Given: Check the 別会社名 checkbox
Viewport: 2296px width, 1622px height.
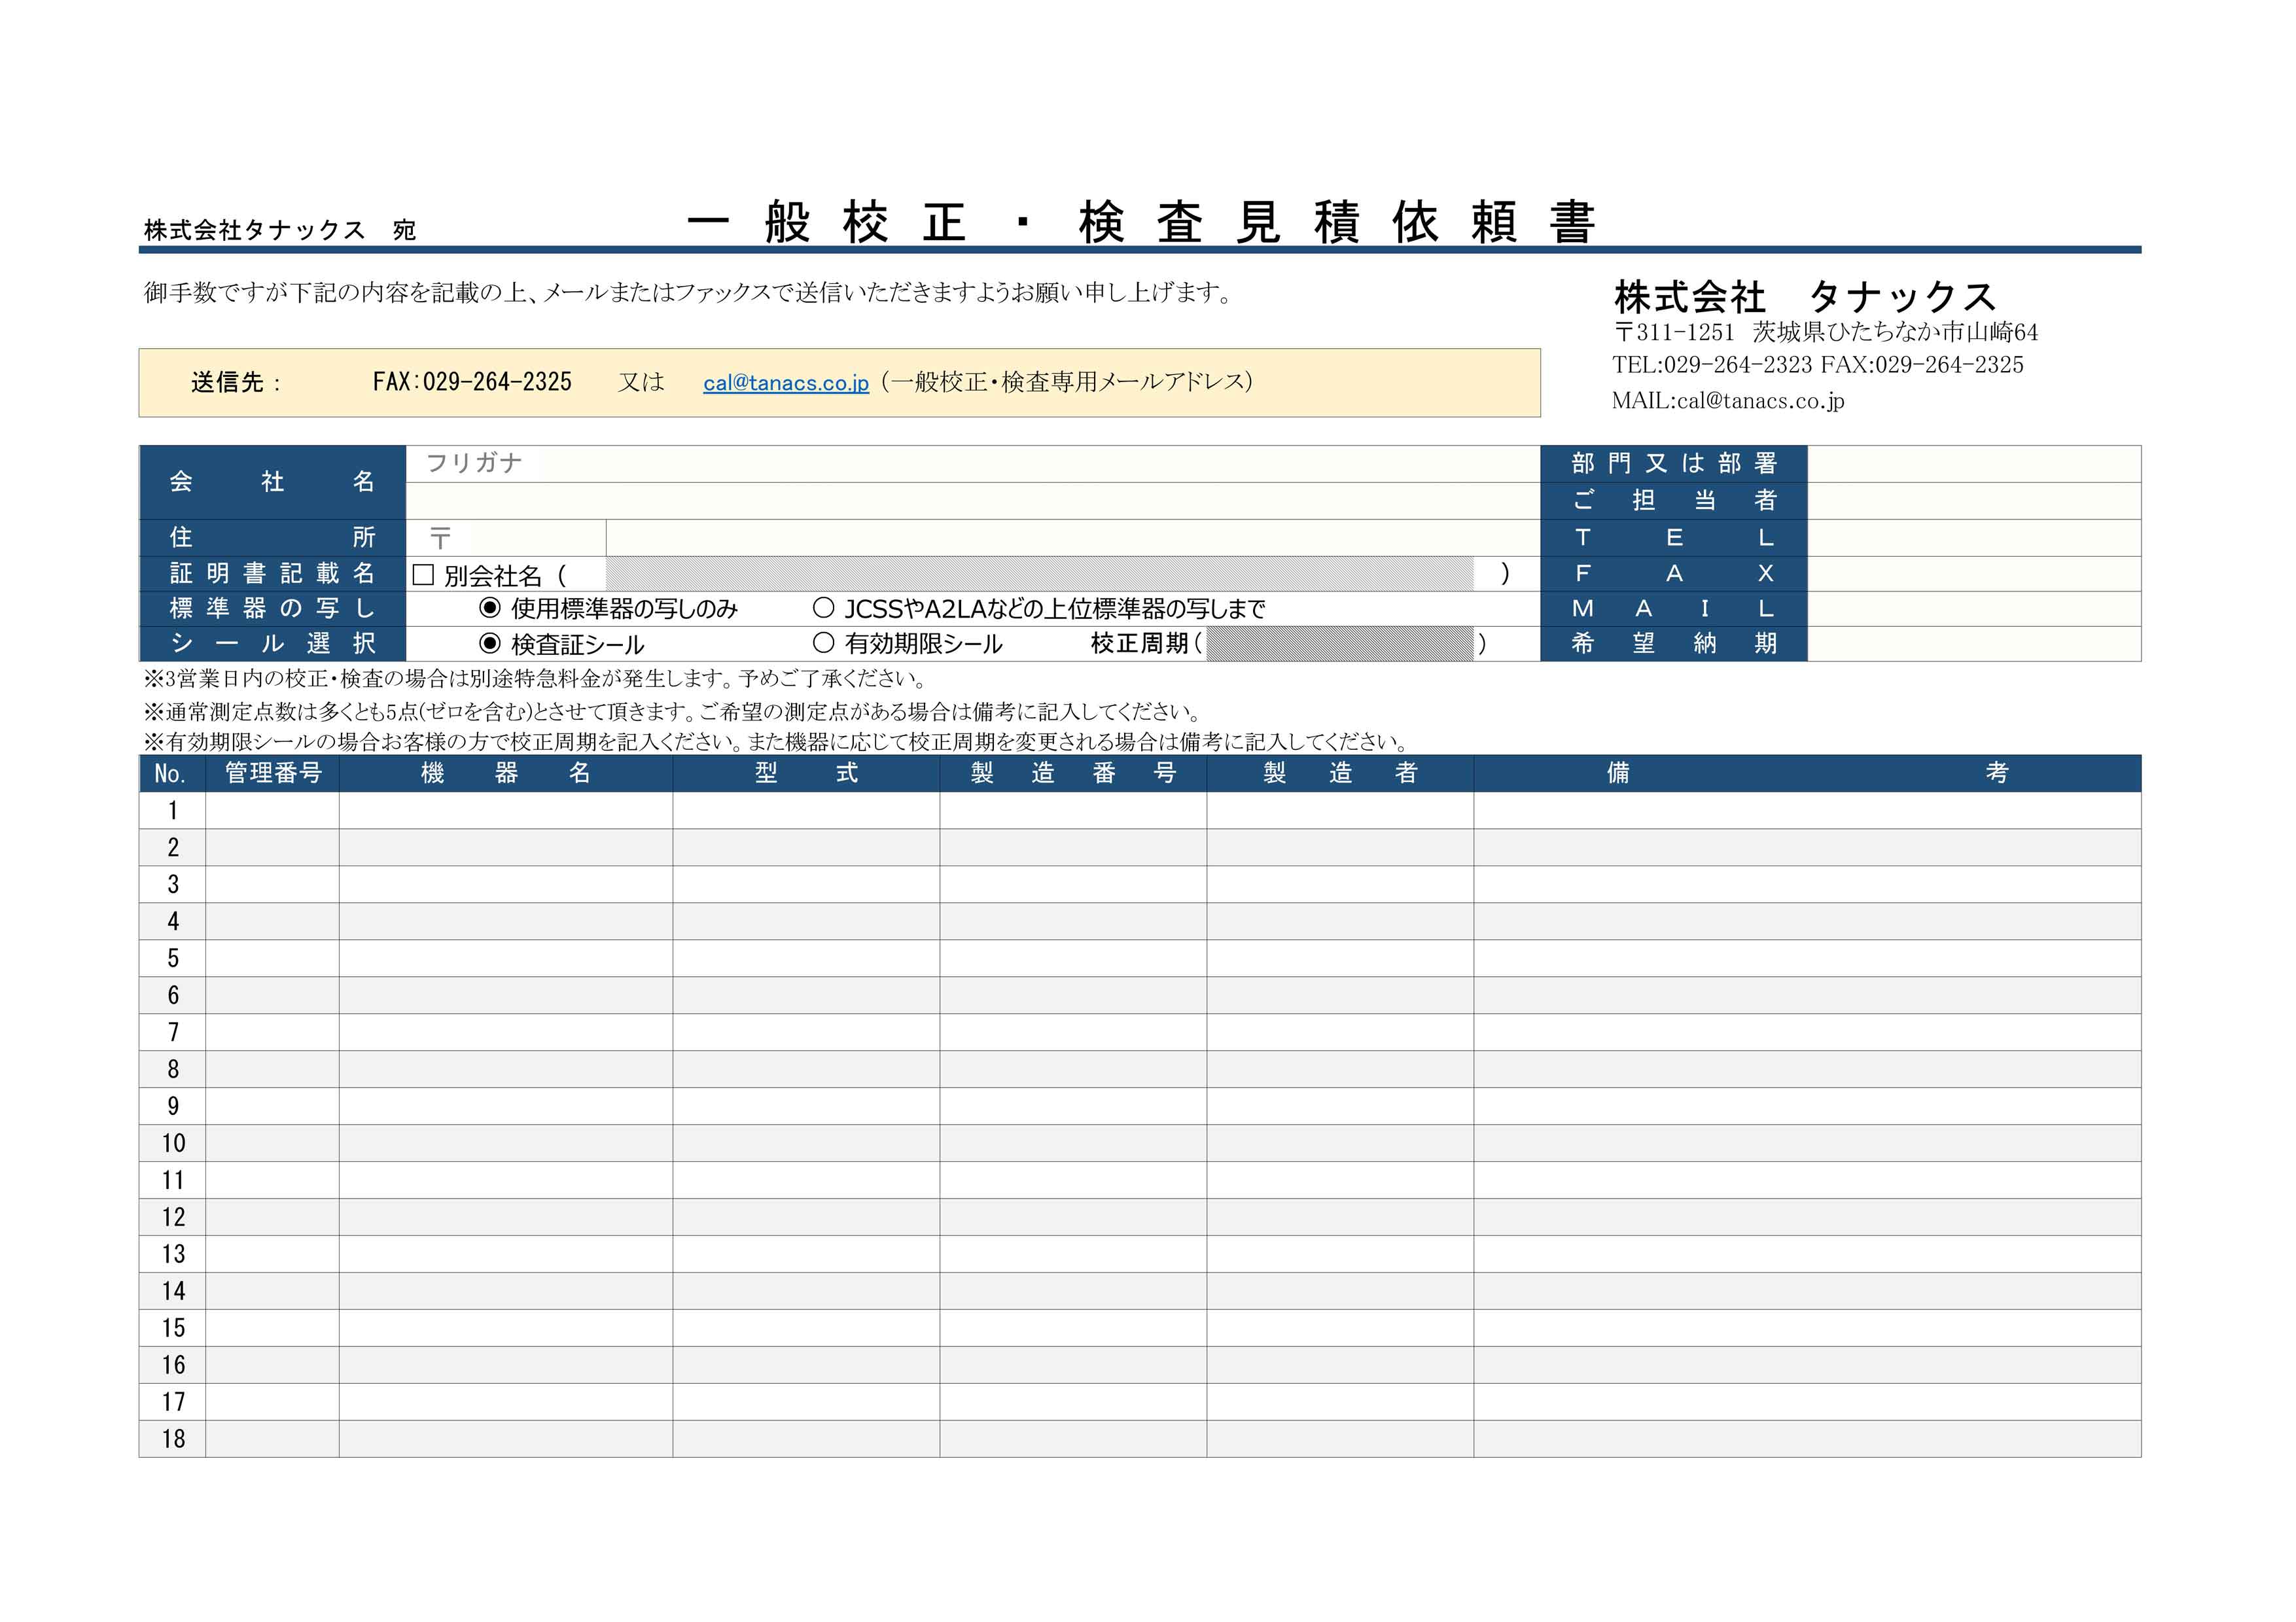Looking at the screenshot, I should point(423,575).
